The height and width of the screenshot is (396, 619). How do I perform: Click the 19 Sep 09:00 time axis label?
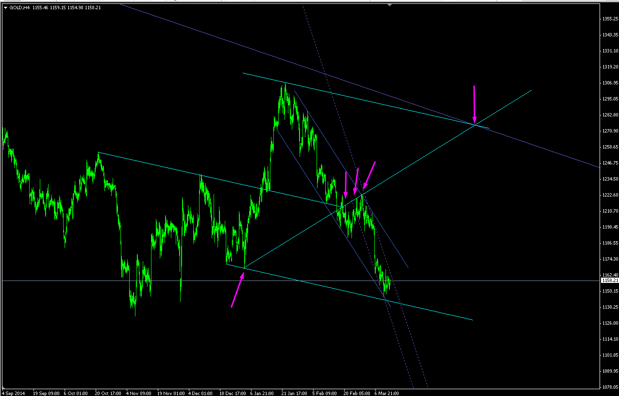[46, 393]
